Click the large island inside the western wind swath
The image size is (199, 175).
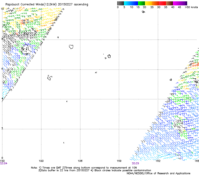(25, 50)
